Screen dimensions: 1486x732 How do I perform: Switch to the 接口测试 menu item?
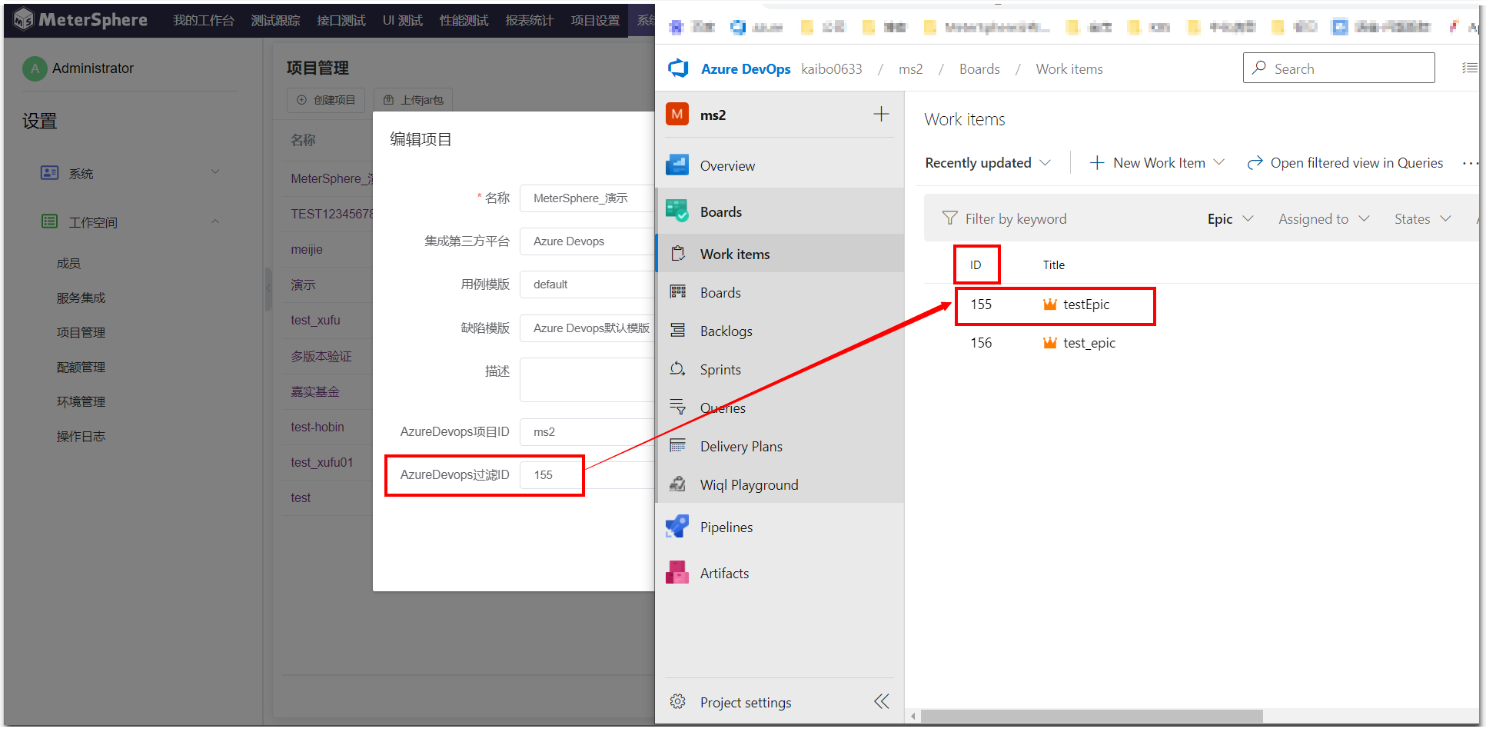click(x=341, y=20)
